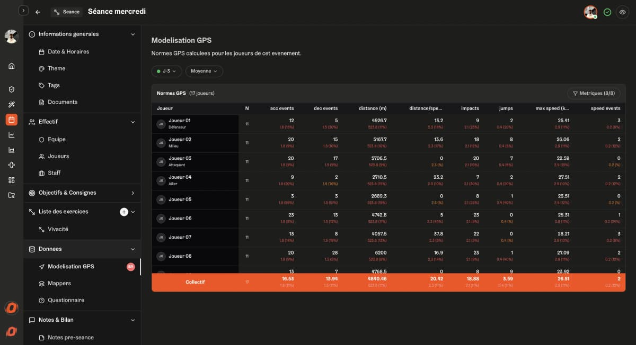Open the J-3 dropdown

click(166, 71)
